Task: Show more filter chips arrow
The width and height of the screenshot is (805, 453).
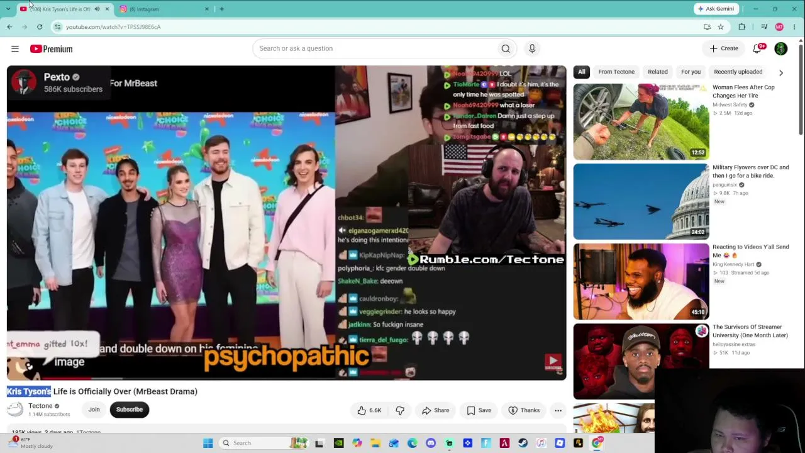Action: click(x=781, y=72)
